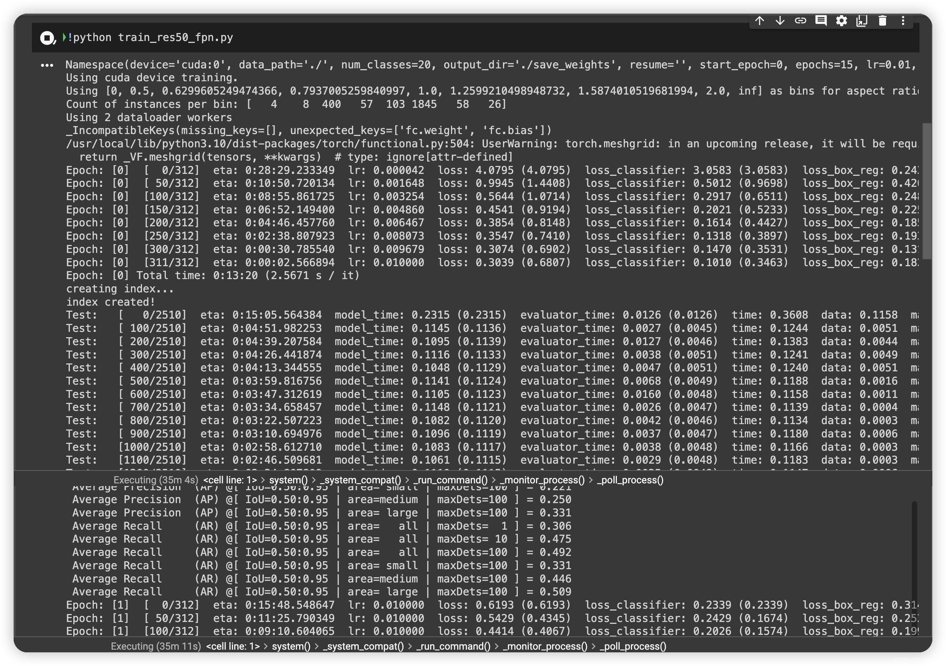946x666 pixels.
Task: Click Epoch [1] row at [100/312]
Action: point(492,631)
